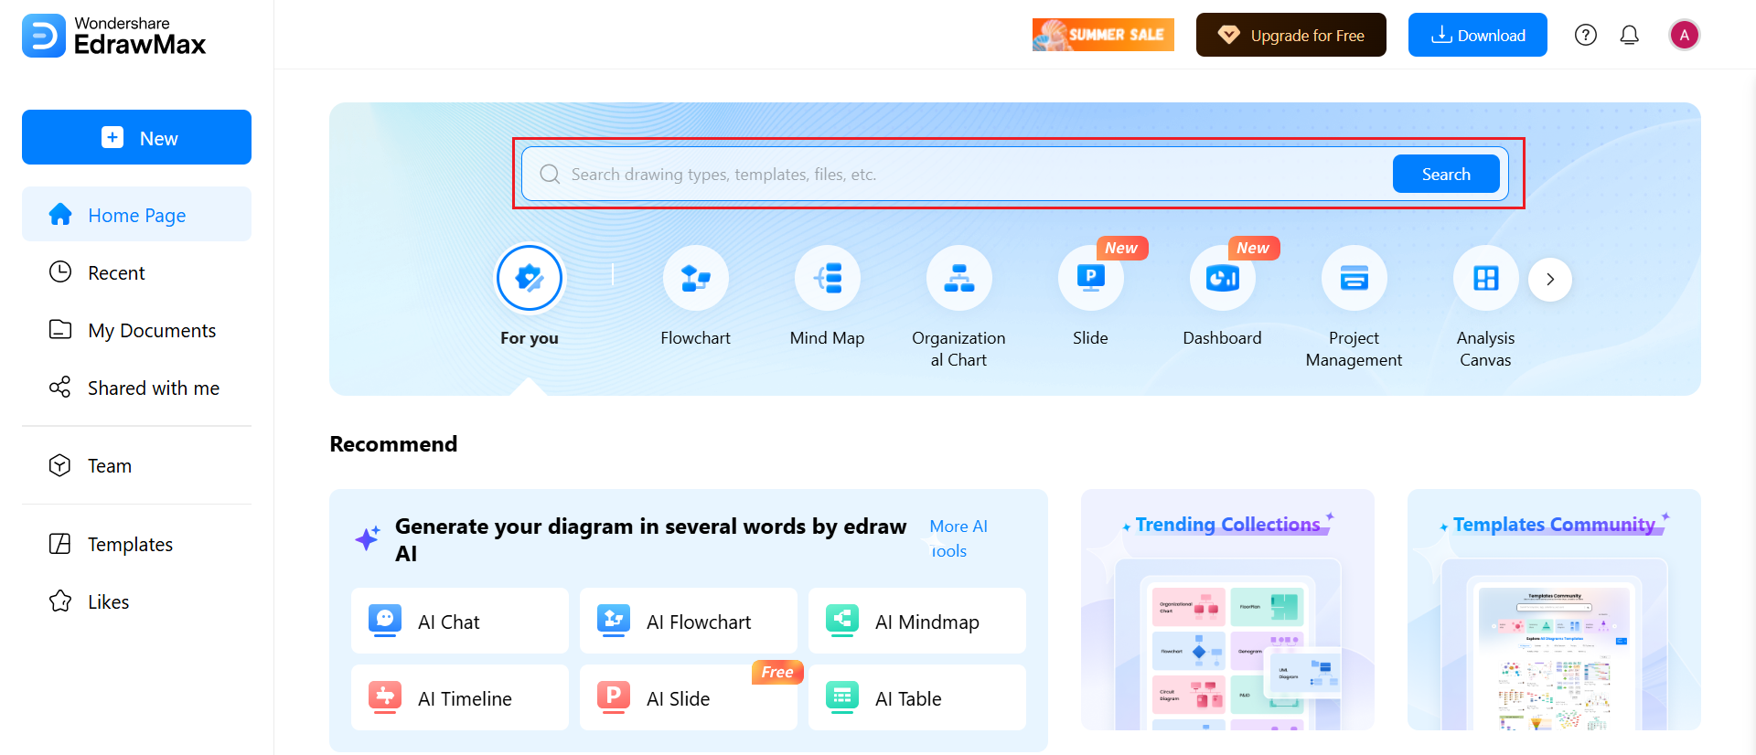
Task: Show more diagram categories with right chevron
Action: [1550, 279]
